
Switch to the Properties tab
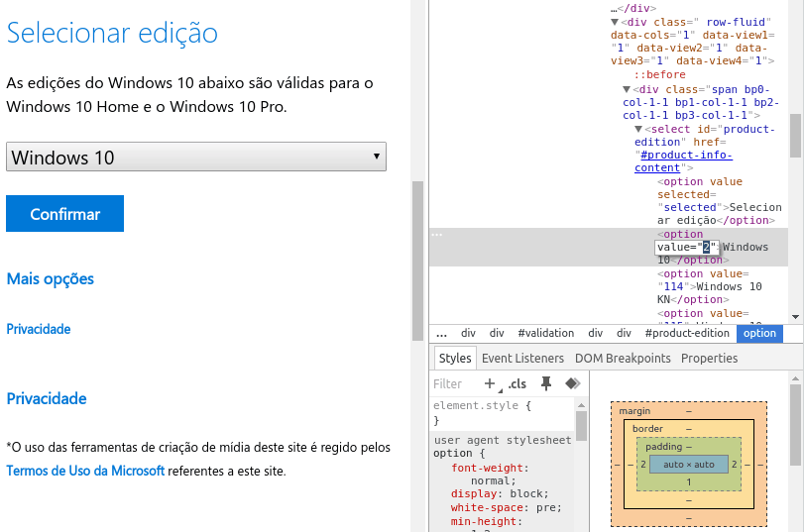point(709,359)
